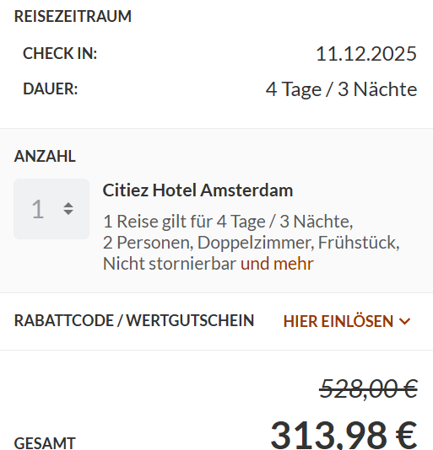Click the number 1 in the quantity box
This screenshot has height=450, width=433.
point(38,209)
